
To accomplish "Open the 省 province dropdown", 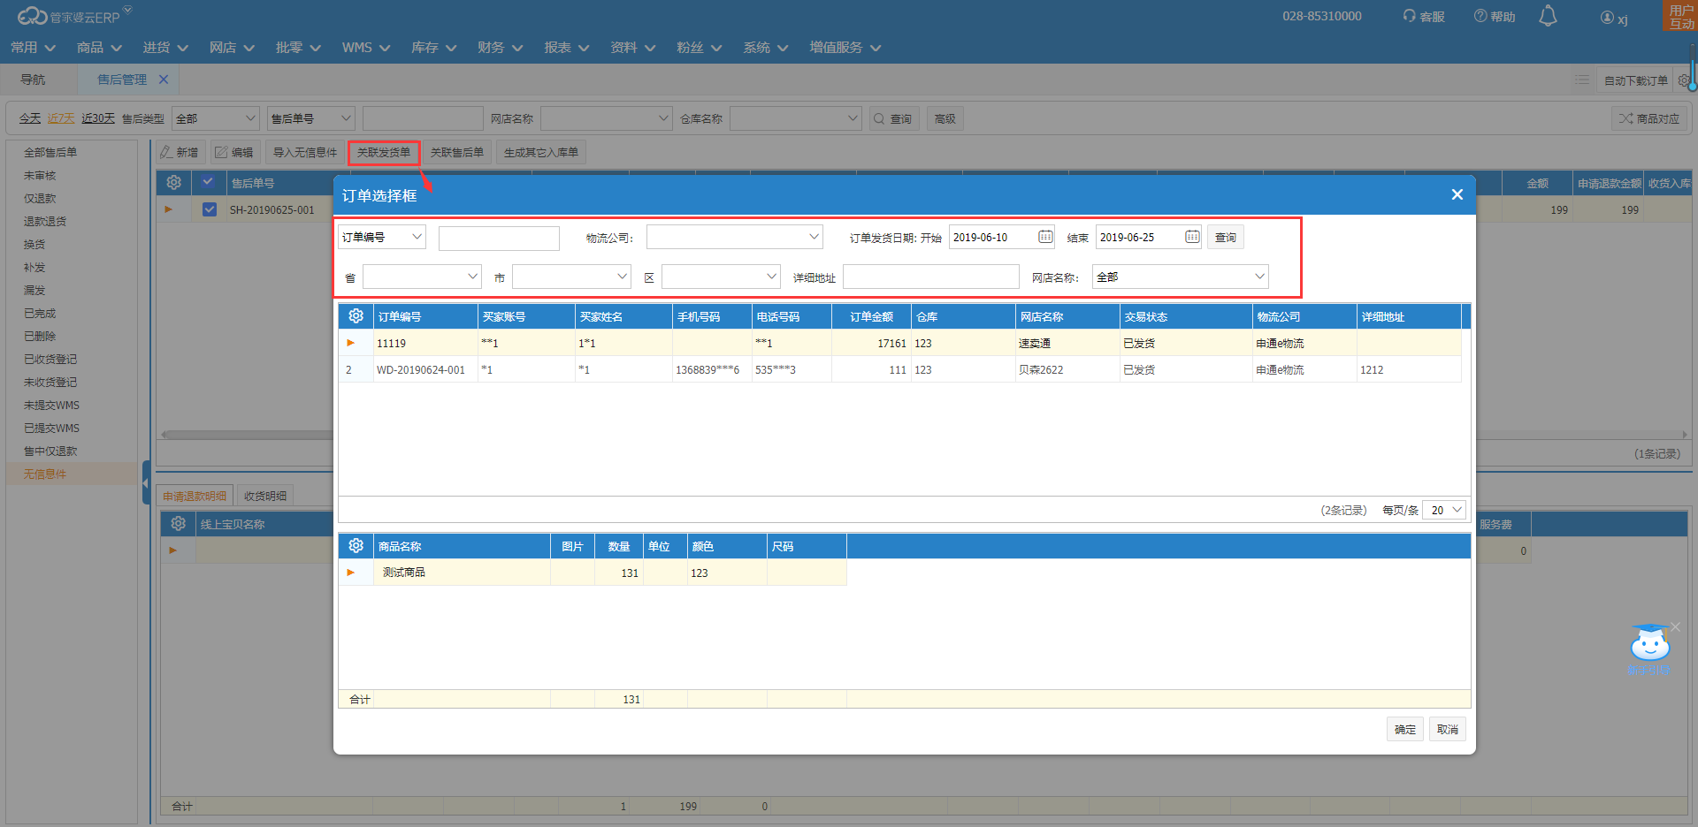I will point(422,277).
